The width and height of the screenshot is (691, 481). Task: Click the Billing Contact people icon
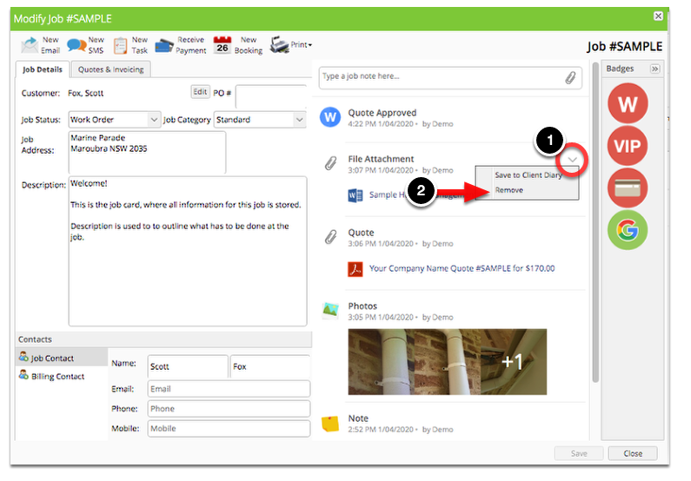coord(23,375)
